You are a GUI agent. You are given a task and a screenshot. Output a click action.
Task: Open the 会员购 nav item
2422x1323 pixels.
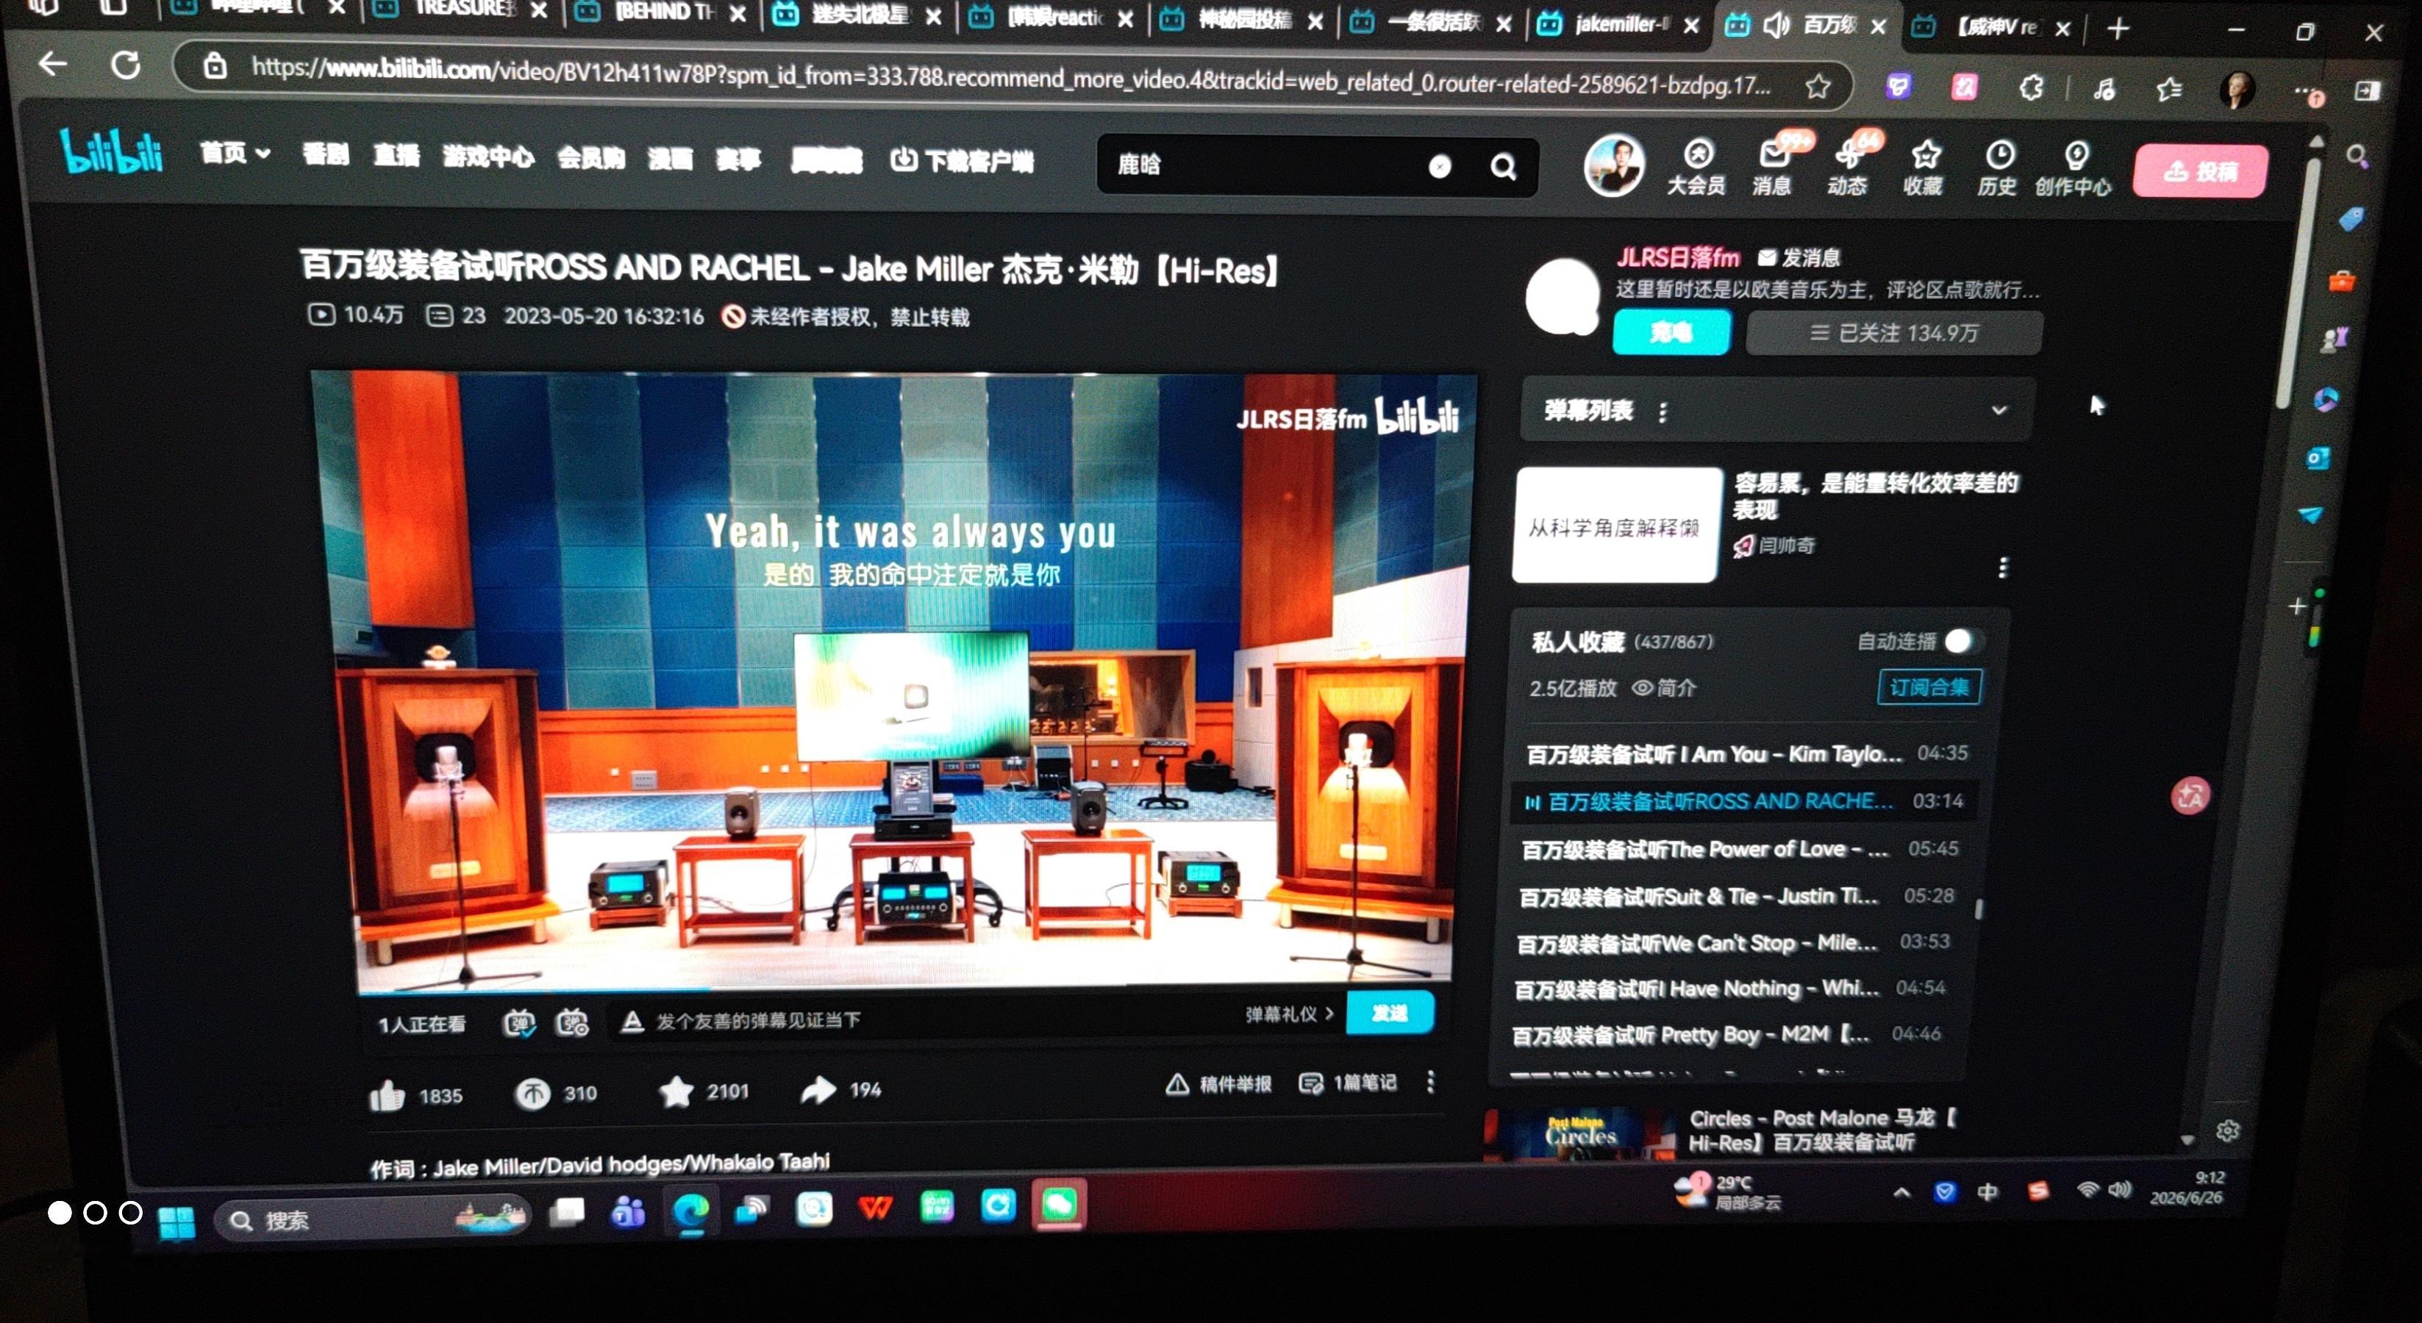(x=591, y=157)
